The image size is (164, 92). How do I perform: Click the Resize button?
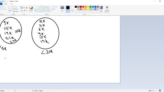(x=15, y=9)
